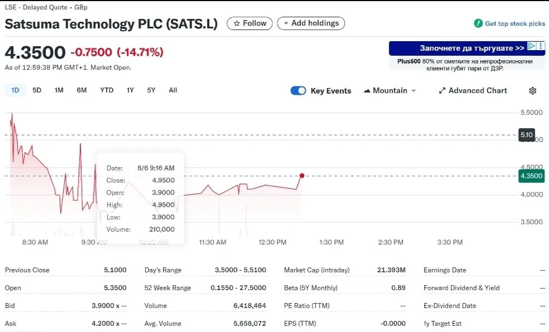Show the 1Y chart range
549x332 pixels.
tap(130, 90)
